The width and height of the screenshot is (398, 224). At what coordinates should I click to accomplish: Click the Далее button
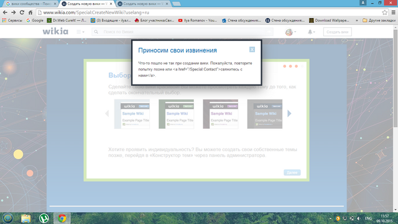[292, 172]
